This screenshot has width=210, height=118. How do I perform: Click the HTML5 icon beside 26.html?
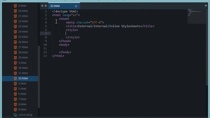15,42
